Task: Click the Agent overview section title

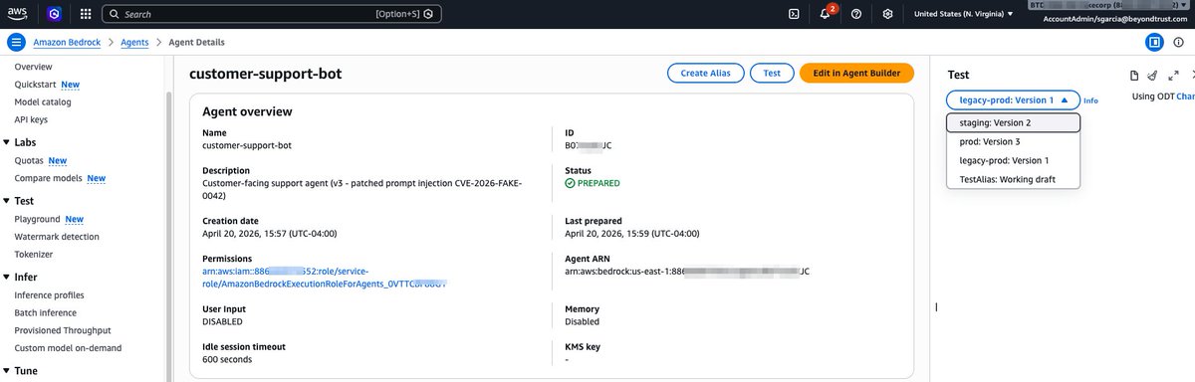Action: (x=247, y=111)
